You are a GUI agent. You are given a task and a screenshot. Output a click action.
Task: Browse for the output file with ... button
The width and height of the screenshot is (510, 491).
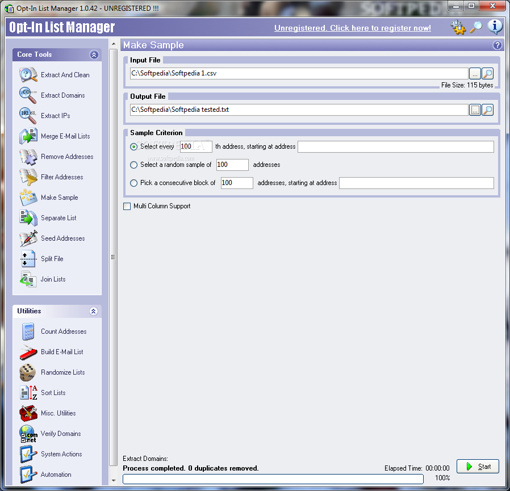point(475,110)
